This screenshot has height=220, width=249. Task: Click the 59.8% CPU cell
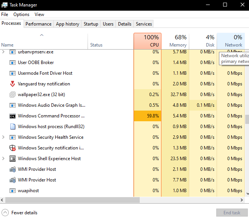coord(147,116)
